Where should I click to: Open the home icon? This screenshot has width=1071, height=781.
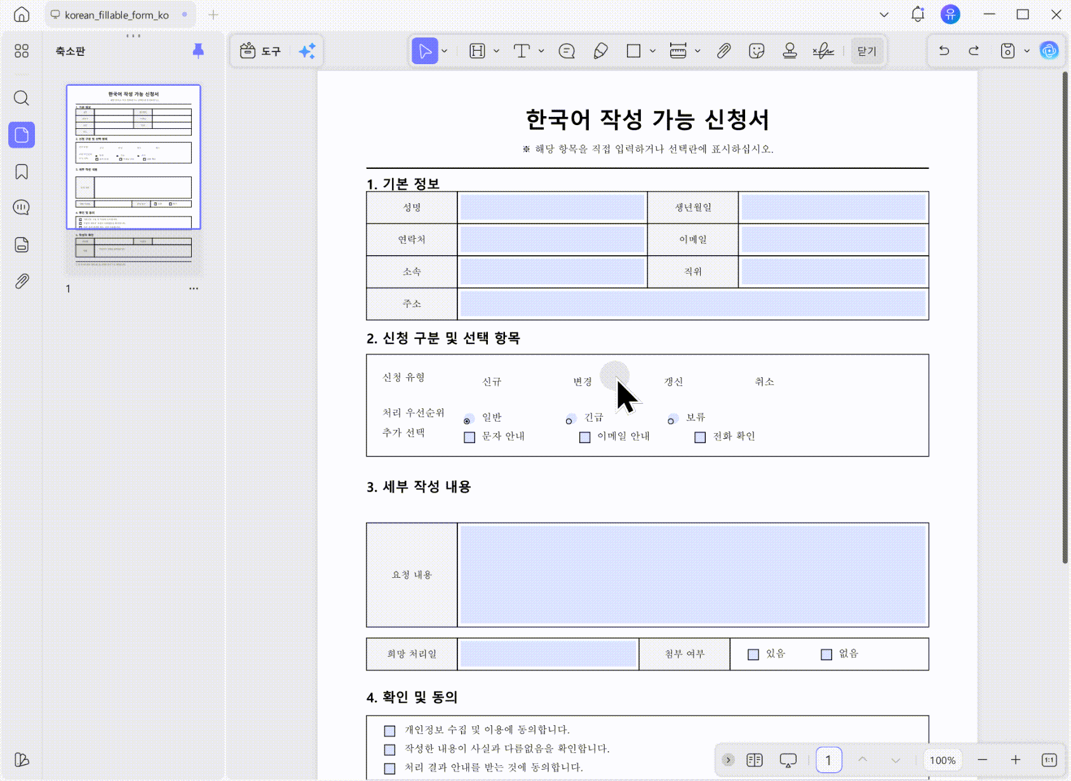pyautogui.click(x=22, y=14)
